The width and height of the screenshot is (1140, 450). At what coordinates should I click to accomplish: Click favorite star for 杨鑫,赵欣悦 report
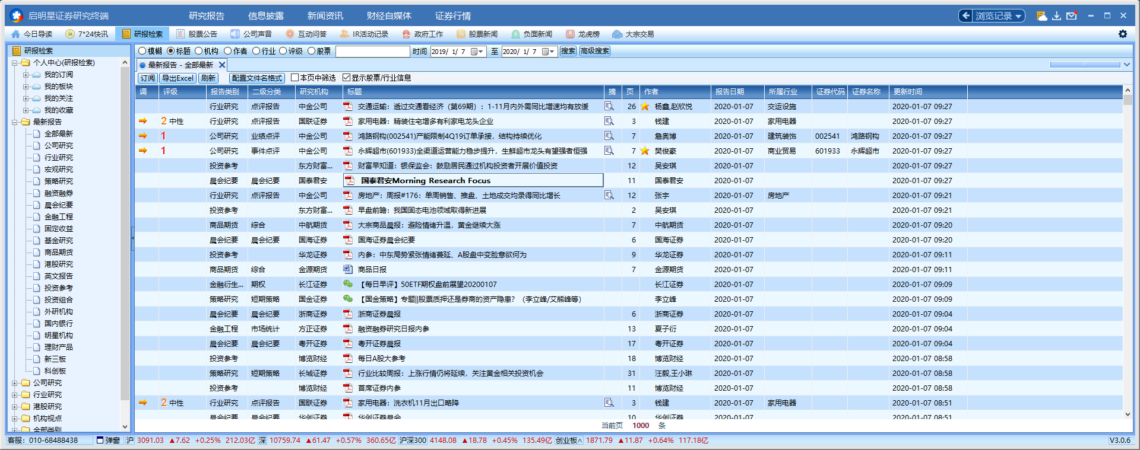(x=645, y=107)
